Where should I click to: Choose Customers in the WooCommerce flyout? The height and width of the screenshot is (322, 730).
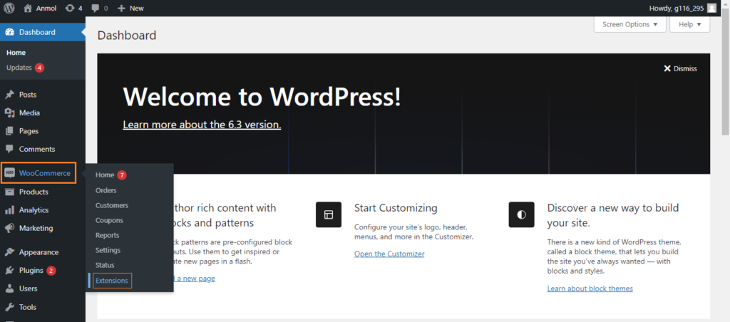coord(112,205)
